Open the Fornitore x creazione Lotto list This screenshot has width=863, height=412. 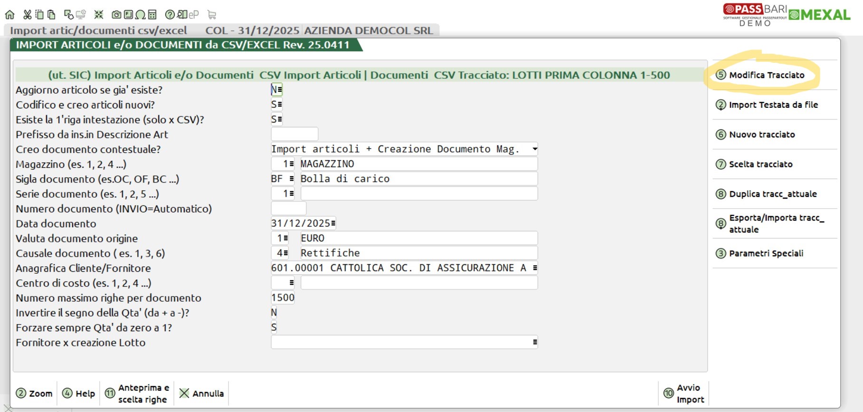click(535, 342)
